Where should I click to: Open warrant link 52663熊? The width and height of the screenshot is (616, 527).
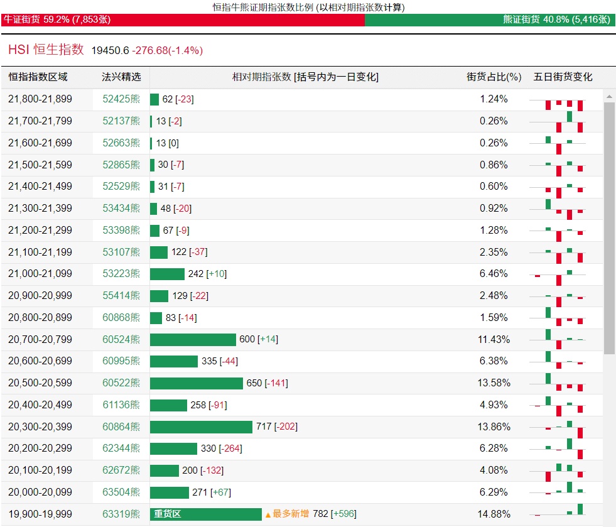tap(121, 143)
